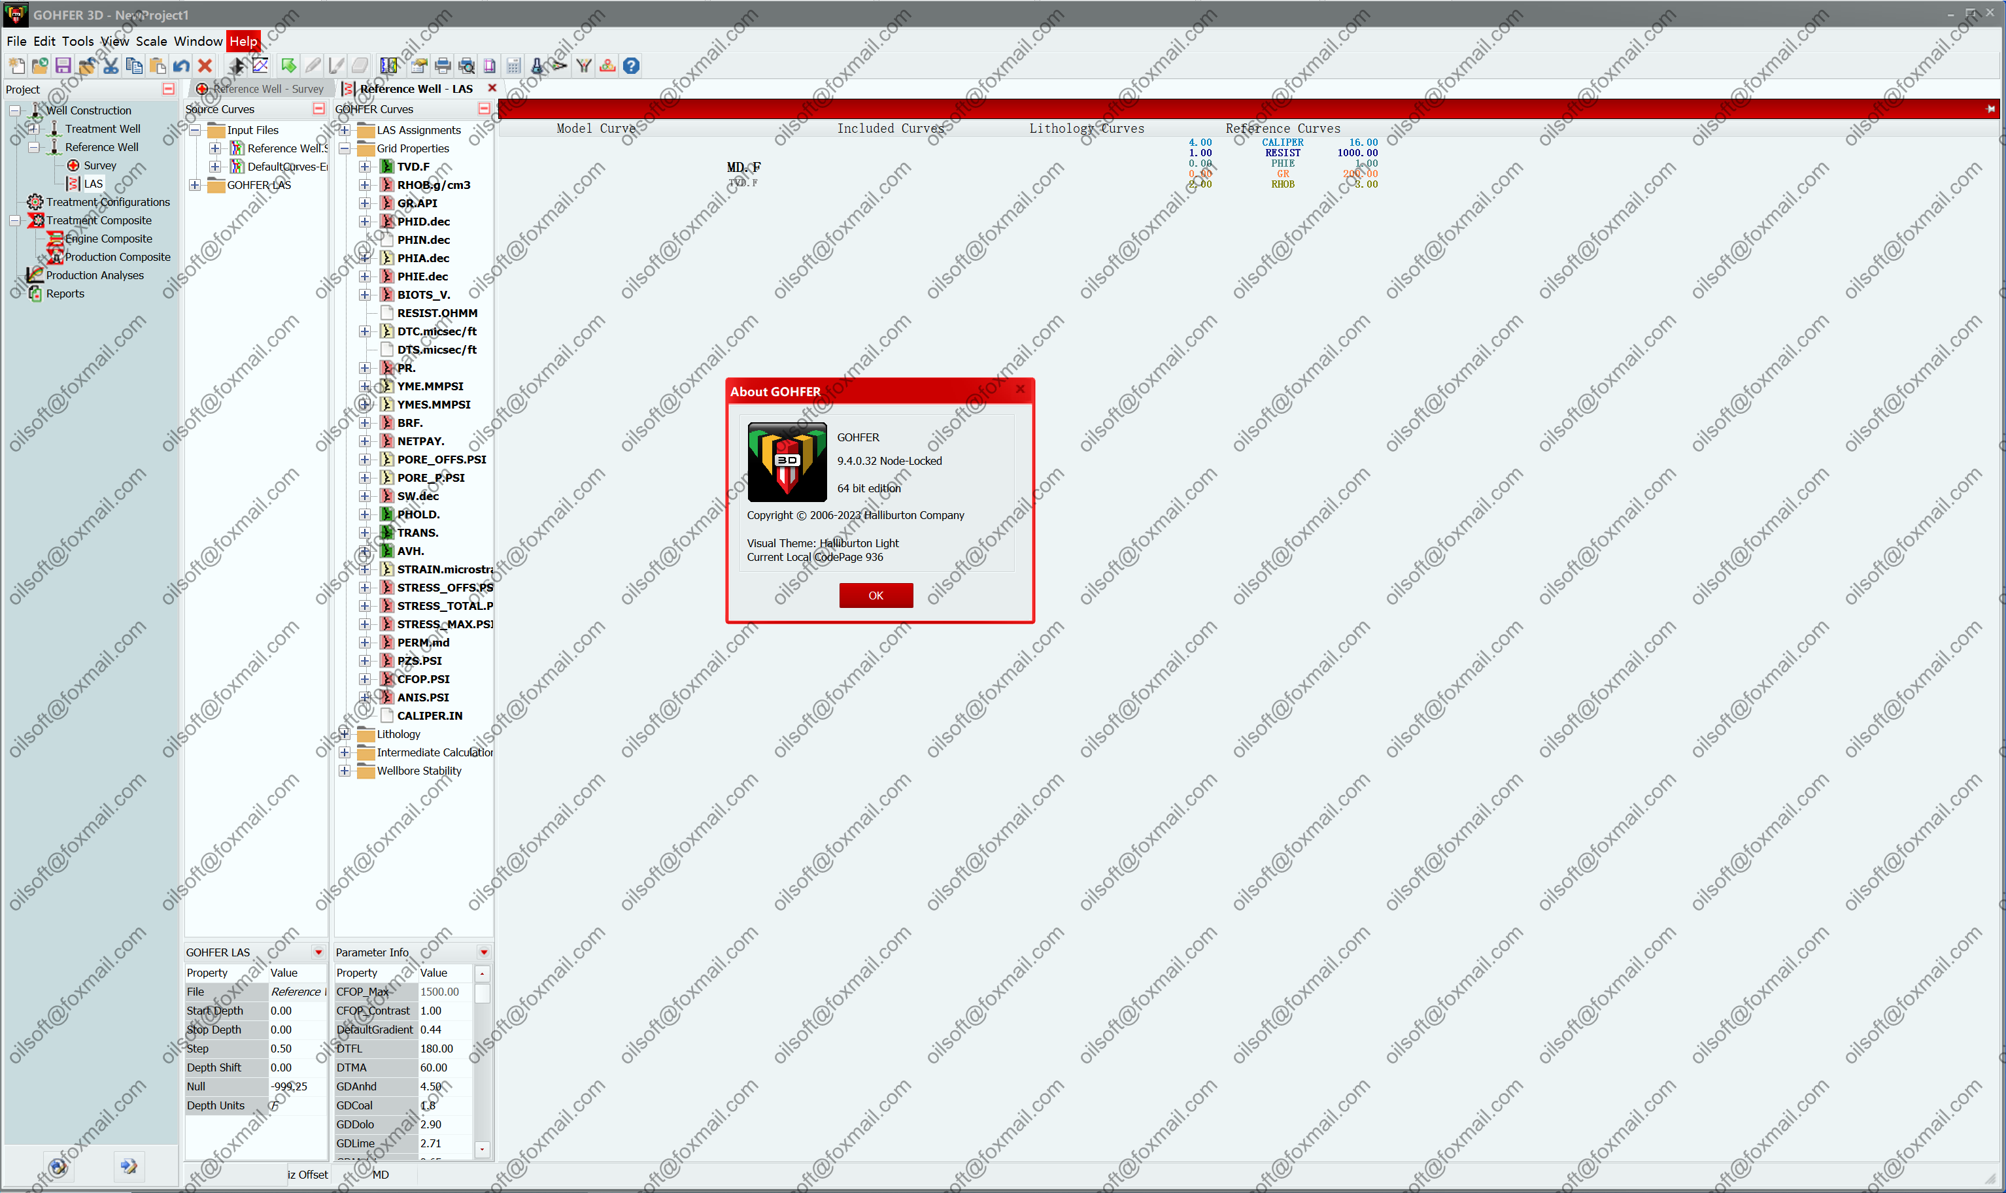Expand the Lithology folder node

[x=344, y=734]
